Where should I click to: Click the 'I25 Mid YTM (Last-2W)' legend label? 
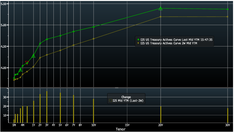(128, 101)
